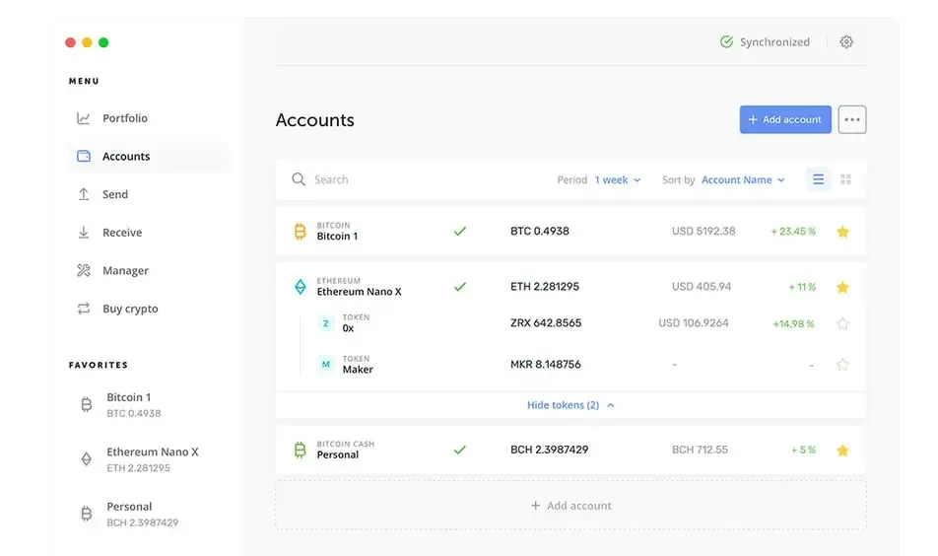Screen dimensions: 938x556
Task: Select Accounts menu item
Action: (149, 156)
